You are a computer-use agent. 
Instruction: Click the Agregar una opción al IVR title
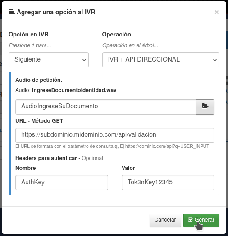click(56, 12)
